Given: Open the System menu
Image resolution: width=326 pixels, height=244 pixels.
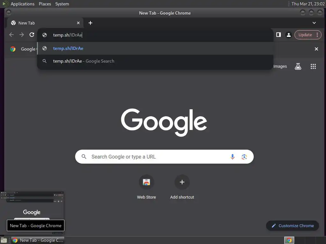Looking at the screenshot, I should coord(62,4).
